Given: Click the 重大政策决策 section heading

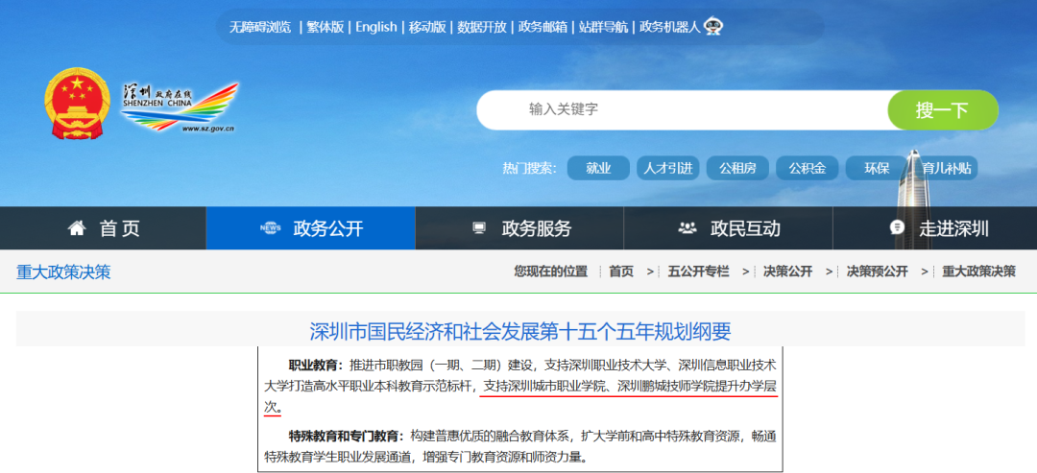Looking at the screenshot, I should pyautogui.click(x=63, y=272).
